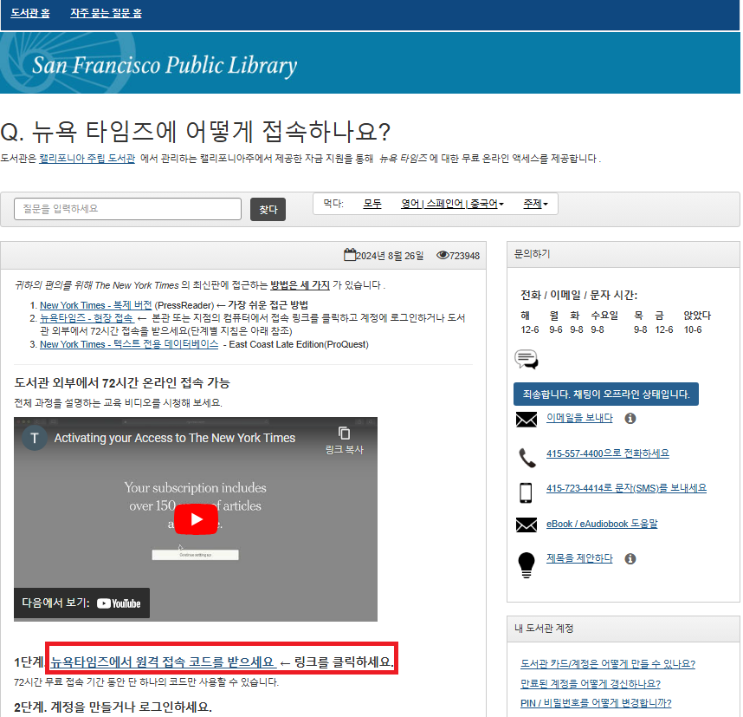Open the 도서관 홈 link in top bar
The width and height of the screenshot is (743, 717).
pos(30,13)
